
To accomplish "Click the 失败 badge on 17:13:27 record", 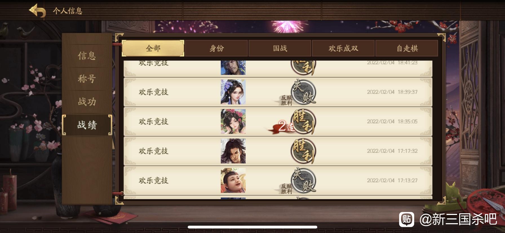I will [x=303, y=181].
